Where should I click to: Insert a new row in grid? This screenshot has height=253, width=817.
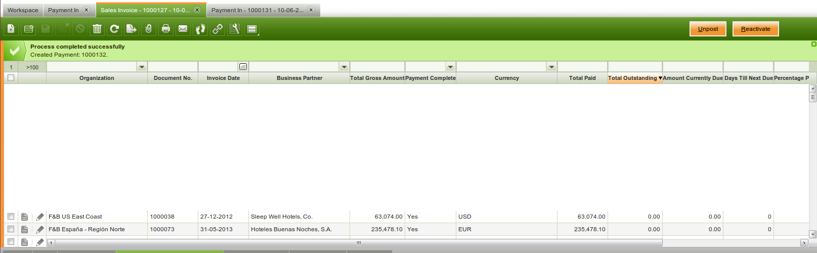pyautogui.click(x=28, y=29)
